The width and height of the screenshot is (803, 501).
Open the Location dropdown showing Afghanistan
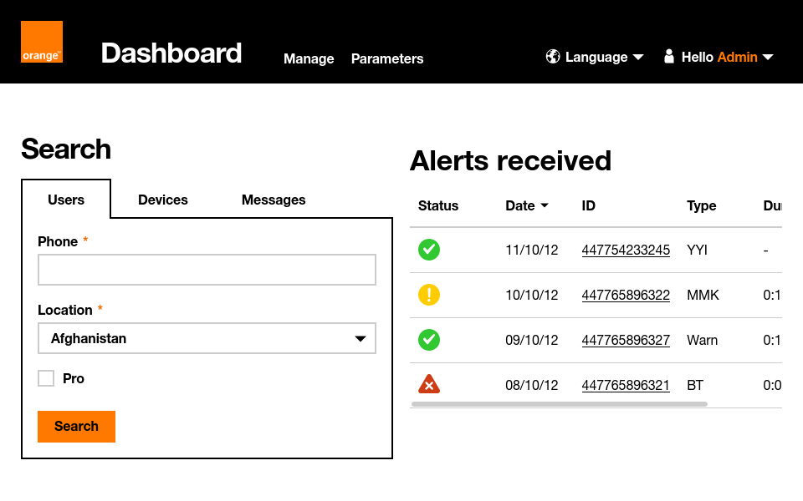click(x=207, y=338)
